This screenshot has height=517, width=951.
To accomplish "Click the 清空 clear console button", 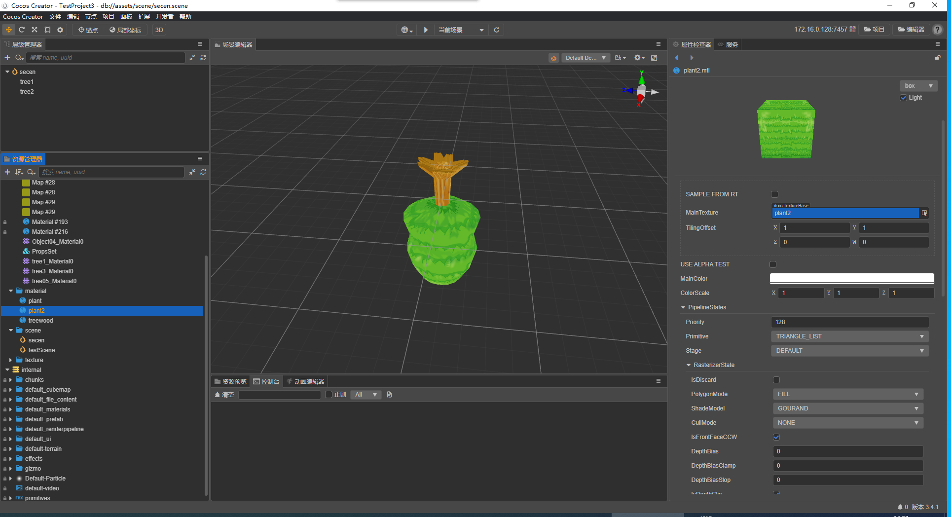I will (x=224, y=395).
